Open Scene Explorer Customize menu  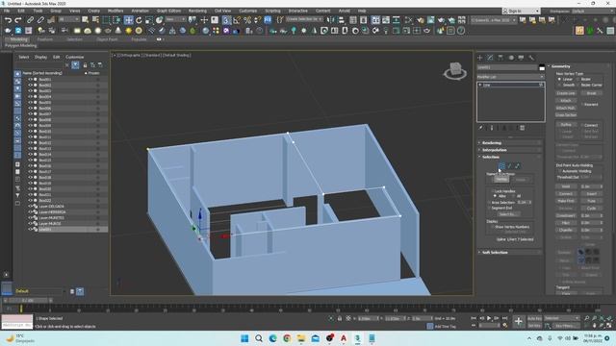[75, 57]
